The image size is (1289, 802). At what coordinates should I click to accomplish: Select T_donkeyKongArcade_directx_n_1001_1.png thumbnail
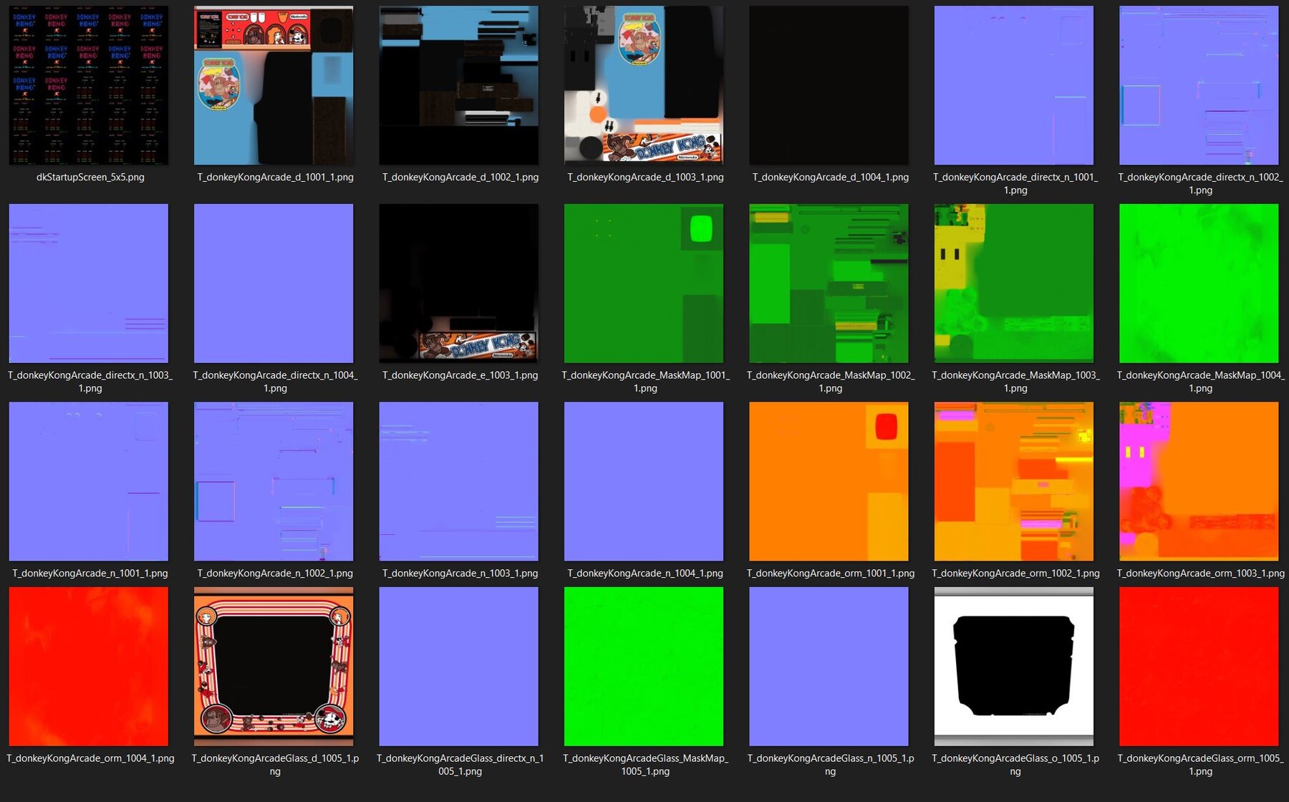[1014, 85]
